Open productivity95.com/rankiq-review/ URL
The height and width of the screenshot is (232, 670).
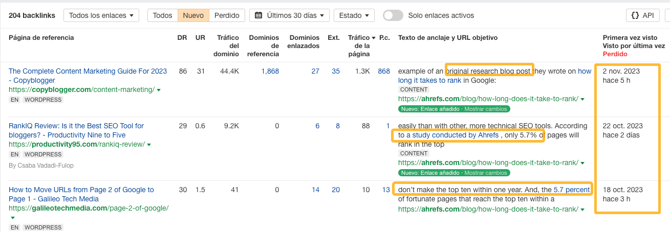(x=77, y=144)
